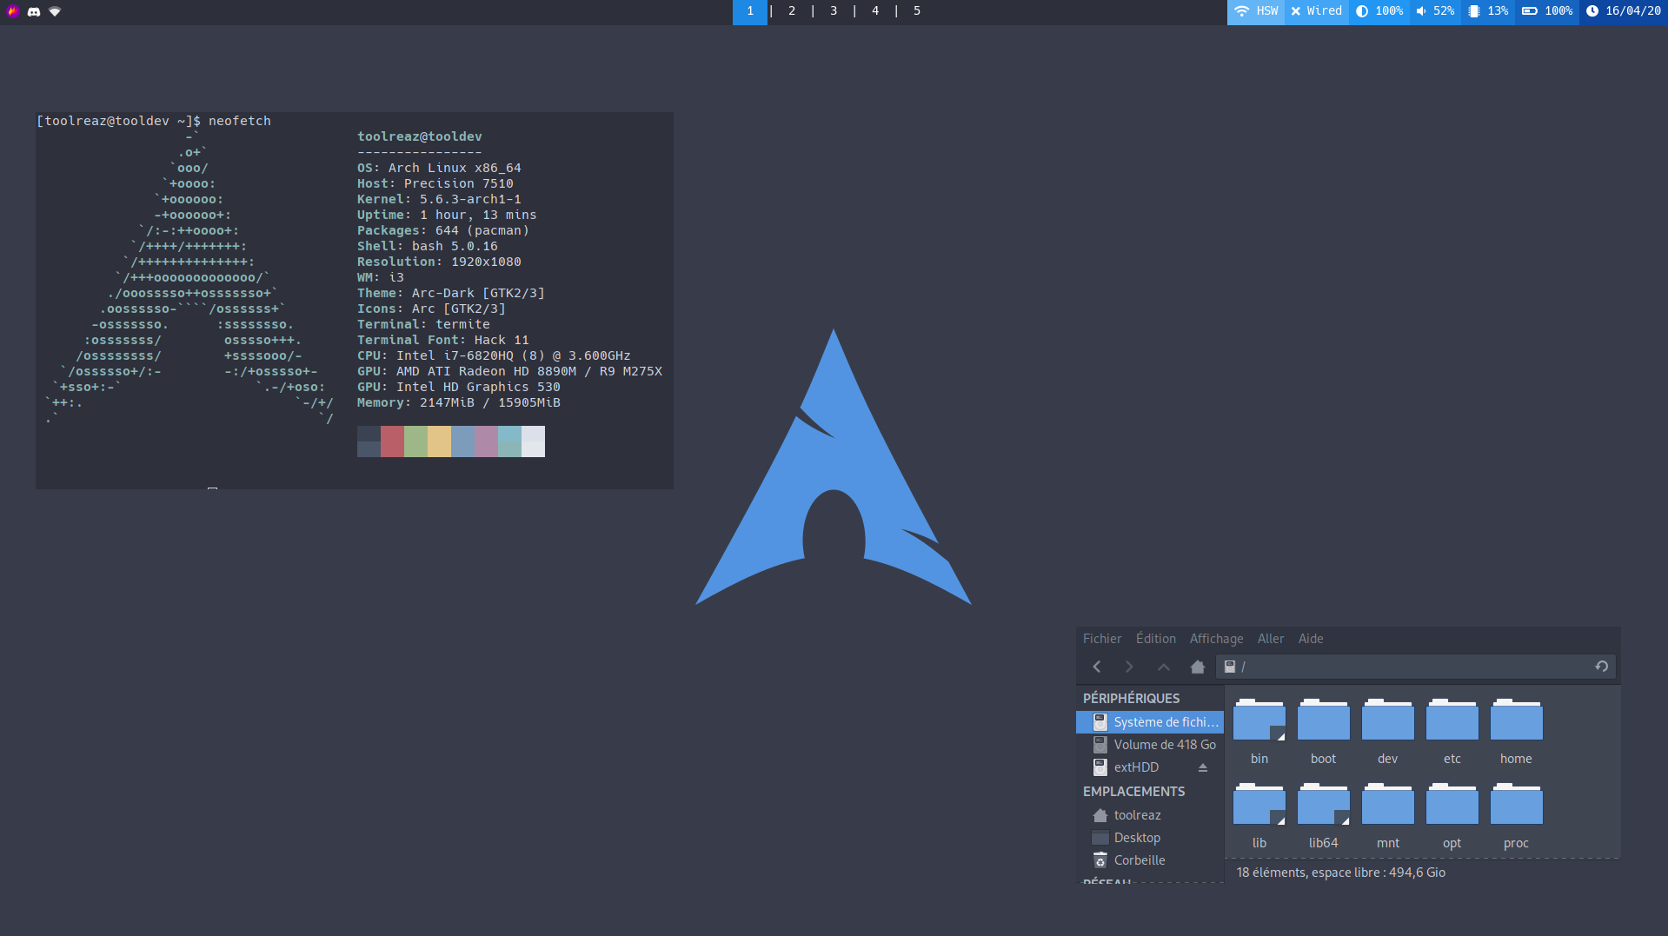Image resolution: width=1668 pixels, height=936 pixels.
Task: Open the dev folder
Action: tap(1388, 732)
